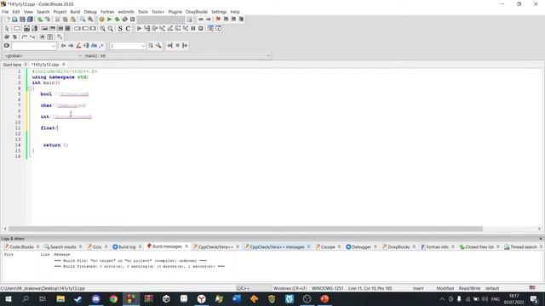The image size is (545, 306).
Task: Click the Open file toolbar icon
Action: tap(14, 20)
